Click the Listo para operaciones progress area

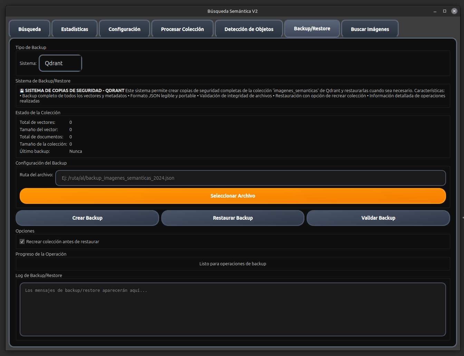click(233, 264)
